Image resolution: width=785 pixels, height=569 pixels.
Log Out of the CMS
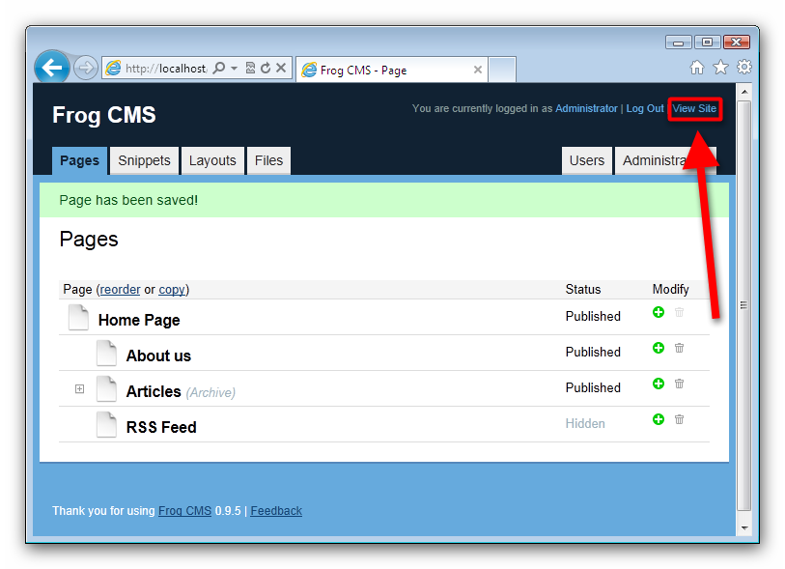(645, 108)
